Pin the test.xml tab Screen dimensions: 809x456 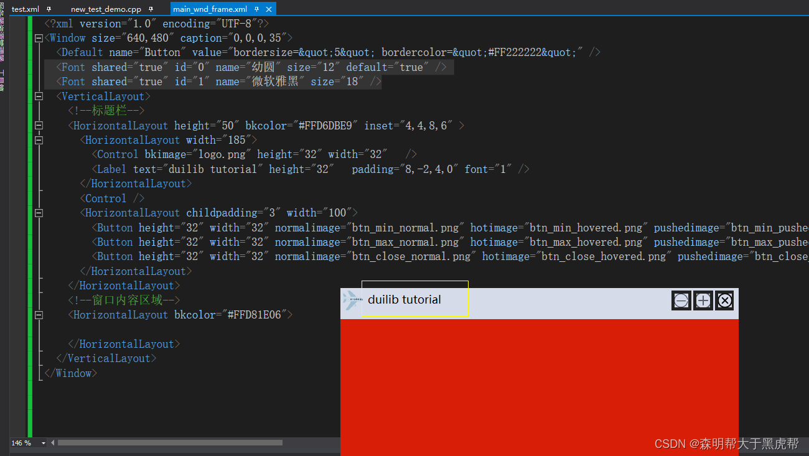pyautogui.click(x=49, y=9)
